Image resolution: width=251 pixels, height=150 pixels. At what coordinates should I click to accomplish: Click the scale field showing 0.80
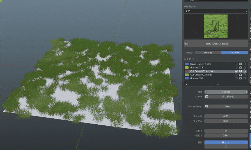coord(226,117)
